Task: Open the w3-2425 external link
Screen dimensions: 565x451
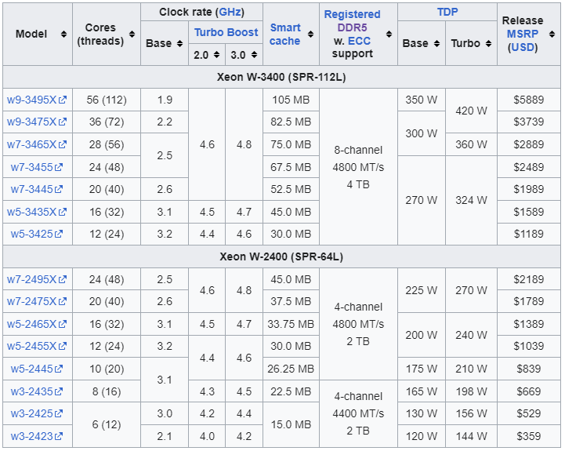Action: [36, 414]
